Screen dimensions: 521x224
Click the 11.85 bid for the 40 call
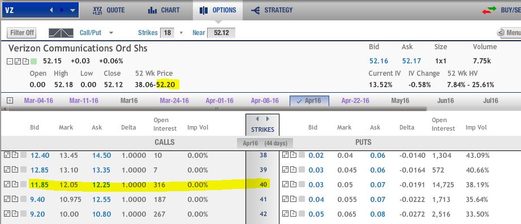pos(40,184)
